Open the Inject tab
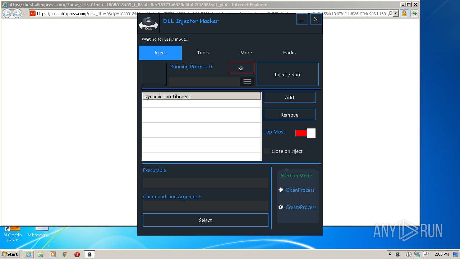The image size is (460, 259). pos(160,53)
